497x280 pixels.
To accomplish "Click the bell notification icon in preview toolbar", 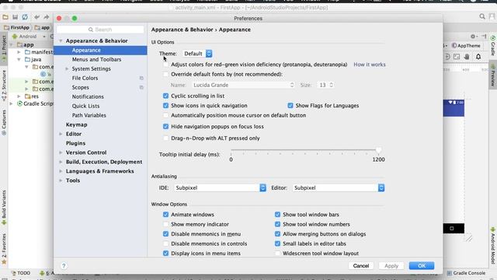I will coord(478,57).
